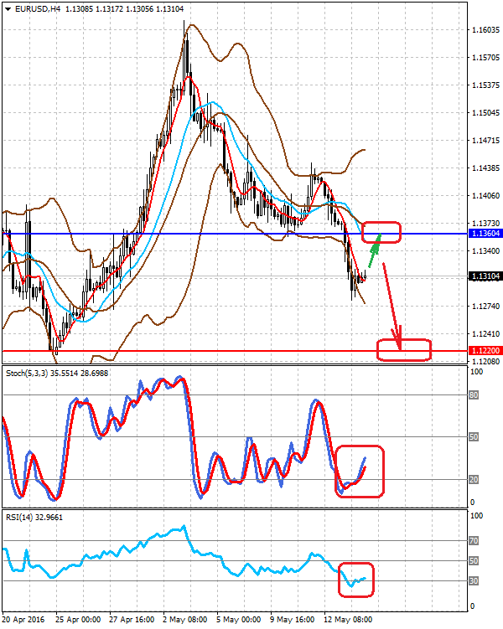Viewport: 503px width, 629px height.
Task: Select the RSI(14) 32.9661 indicator label
Action: click(x=34, y=517)
